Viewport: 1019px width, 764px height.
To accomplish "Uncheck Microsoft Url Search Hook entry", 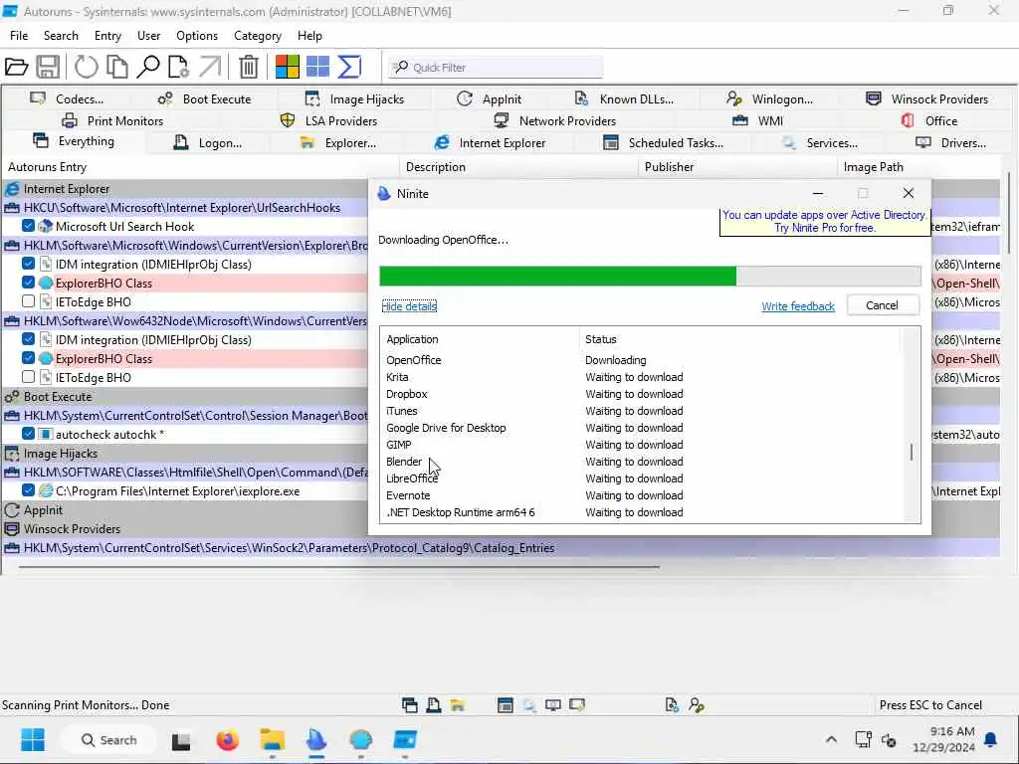I will pyautogui.click(x=28, y=226).
